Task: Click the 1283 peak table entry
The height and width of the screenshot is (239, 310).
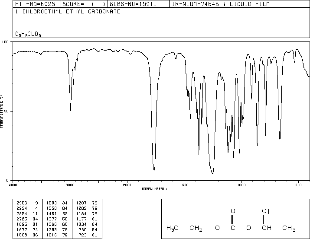Action: pos(52,230)
